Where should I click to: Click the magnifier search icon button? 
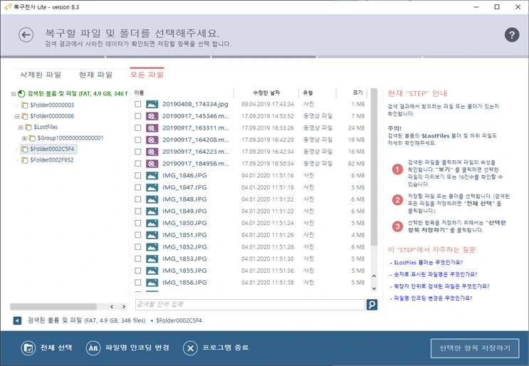point(372,305)
